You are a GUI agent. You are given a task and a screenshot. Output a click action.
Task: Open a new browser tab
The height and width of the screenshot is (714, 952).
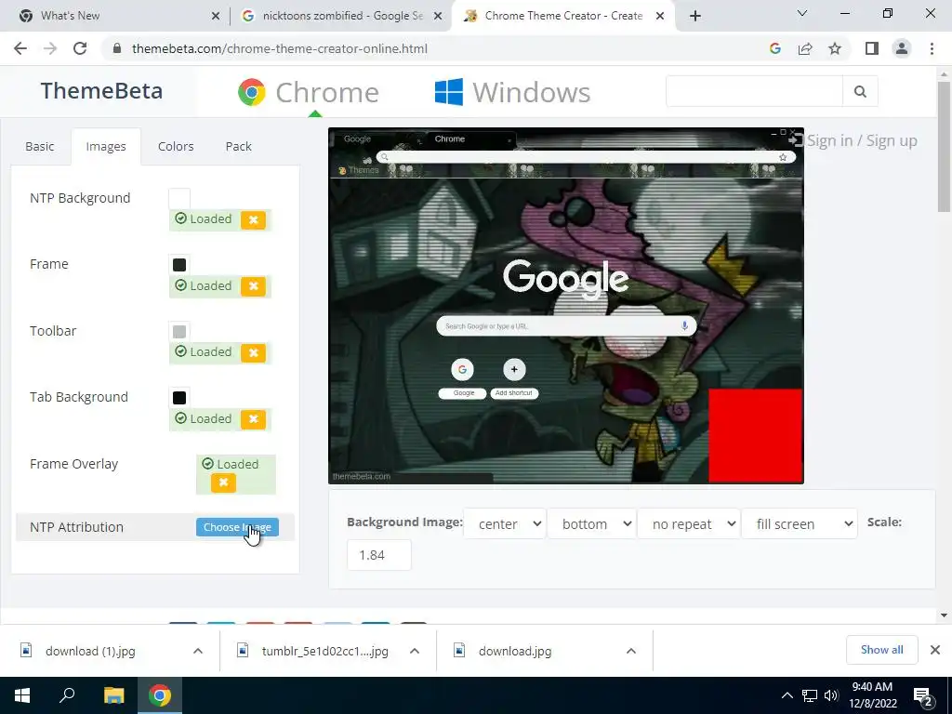pyautogui.click(x=695, y=16)
